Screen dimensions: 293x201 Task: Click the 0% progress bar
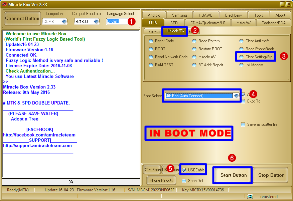71,182
